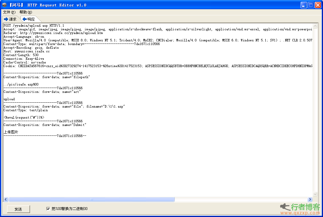Click the horizontal scrollbar thumb
Screen dimensions: 323x217
pyautogui.click(x=92, y=199)
